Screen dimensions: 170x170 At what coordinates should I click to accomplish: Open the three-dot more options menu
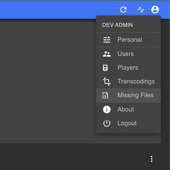(x=152, y=159)
